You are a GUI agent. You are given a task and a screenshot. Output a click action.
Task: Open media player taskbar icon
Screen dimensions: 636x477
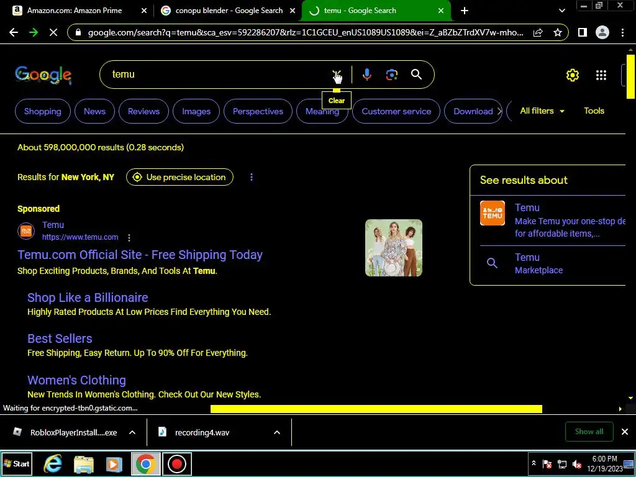(x=114, y=464)
